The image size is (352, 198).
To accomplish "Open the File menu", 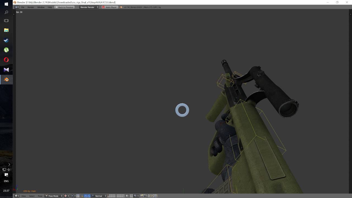I will pyautogui.click(x=23, y=7).
